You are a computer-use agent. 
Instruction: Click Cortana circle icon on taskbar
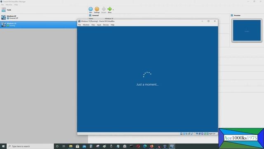57,146
